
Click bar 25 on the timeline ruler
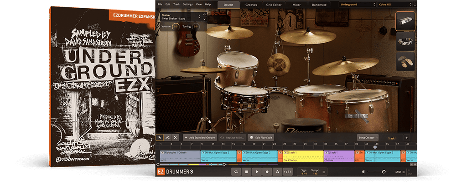[284, 144]
